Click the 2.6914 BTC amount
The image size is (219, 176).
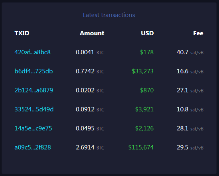point(90,147)
